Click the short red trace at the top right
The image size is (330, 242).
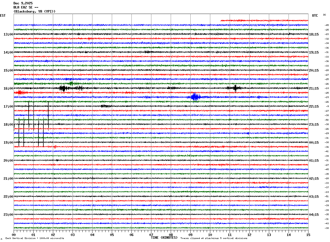point(264,20)
